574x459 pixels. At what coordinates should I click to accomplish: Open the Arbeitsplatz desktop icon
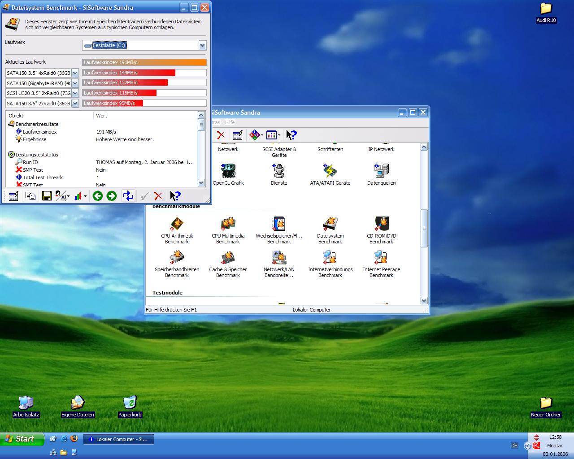(x=26, y=407)
